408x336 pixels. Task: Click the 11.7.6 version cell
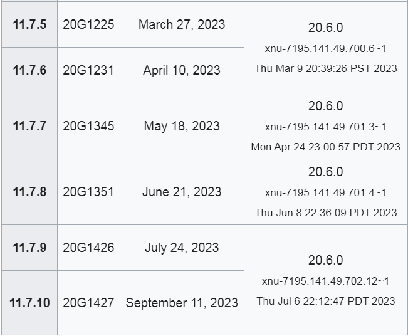click(x=29, y=70)
